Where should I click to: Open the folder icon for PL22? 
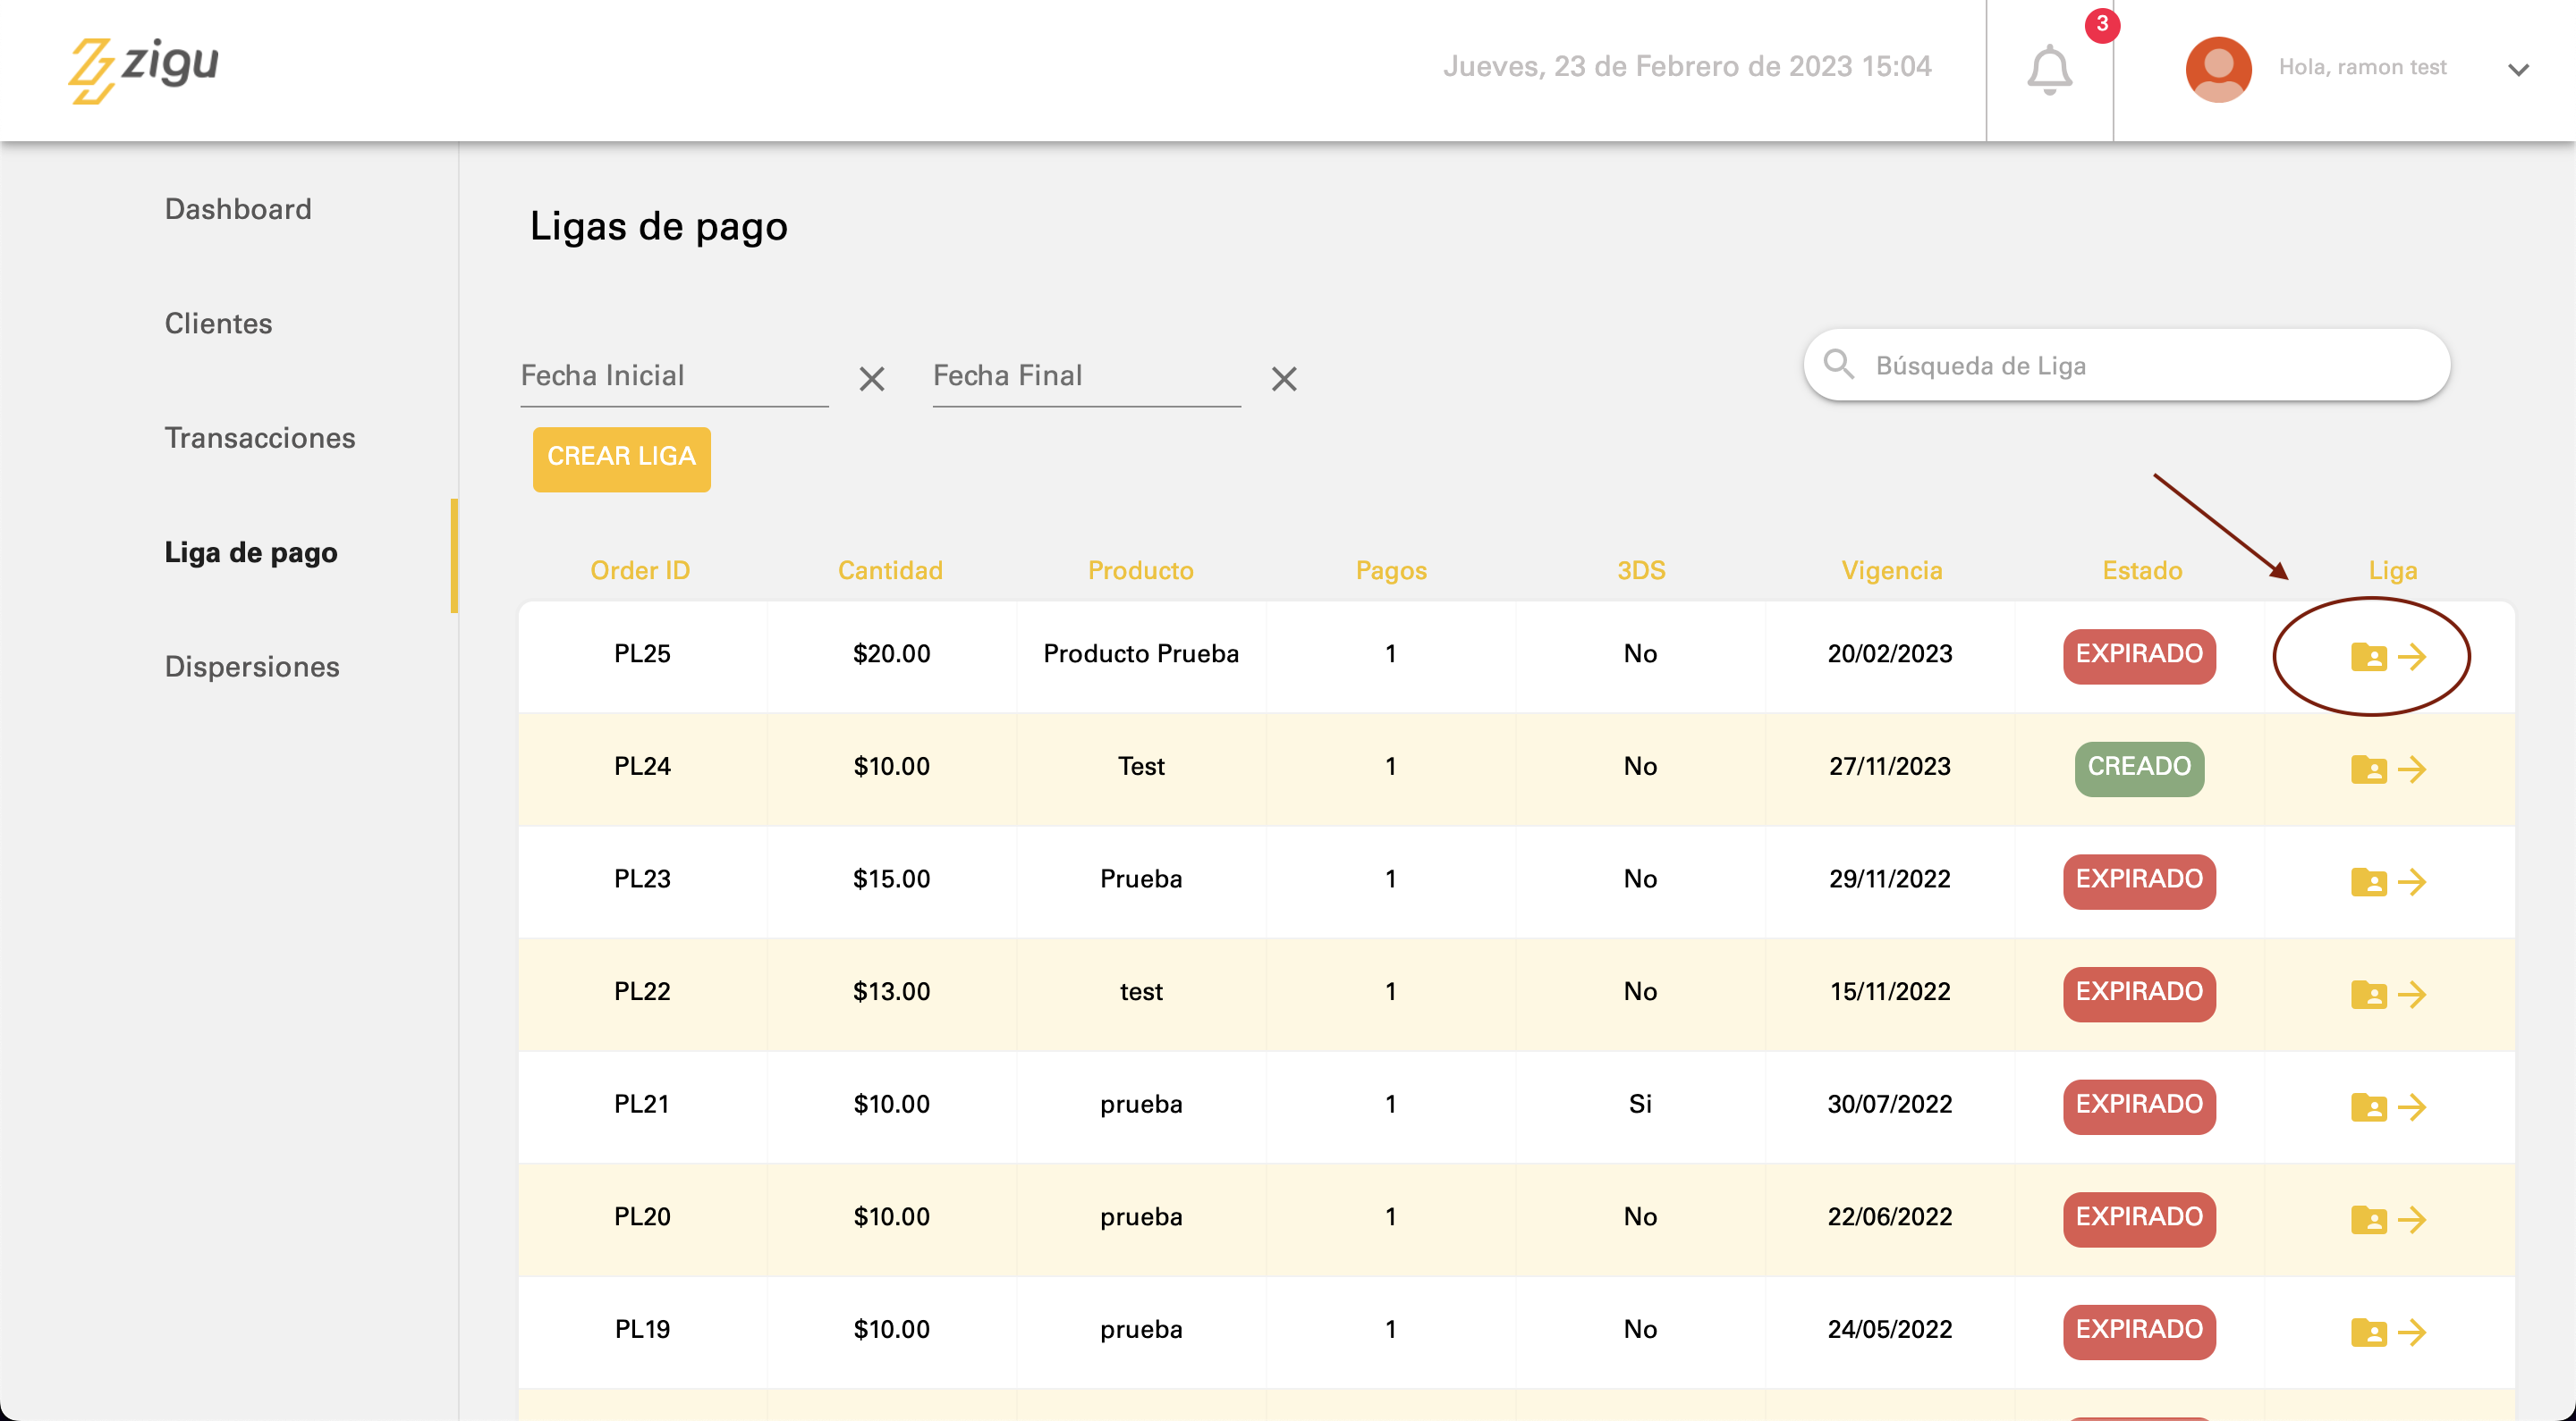coord(2368,995)
